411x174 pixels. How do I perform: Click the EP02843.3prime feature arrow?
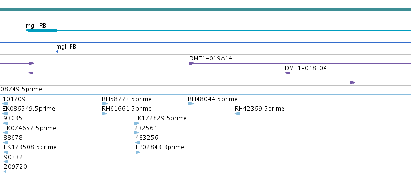click(138, 152)
